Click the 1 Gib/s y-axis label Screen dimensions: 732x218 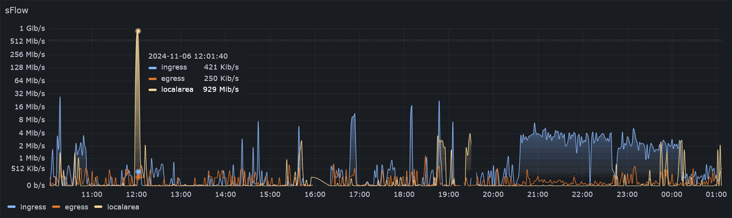coord(32,29)
